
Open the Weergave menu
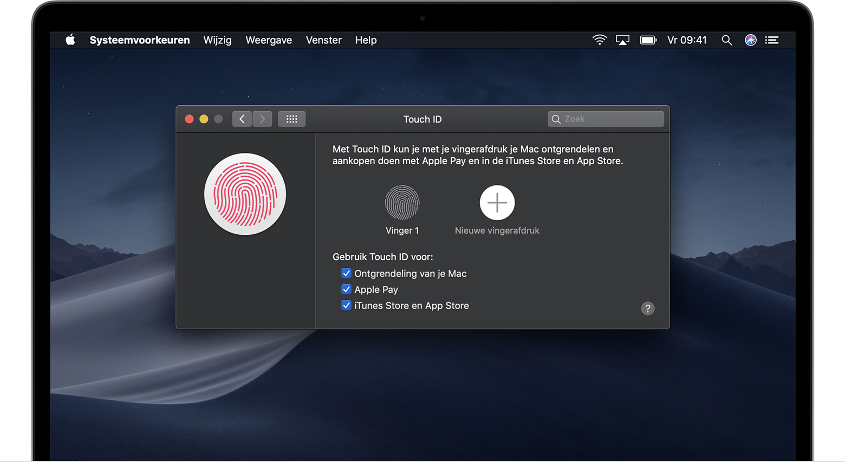pos(269,40)
